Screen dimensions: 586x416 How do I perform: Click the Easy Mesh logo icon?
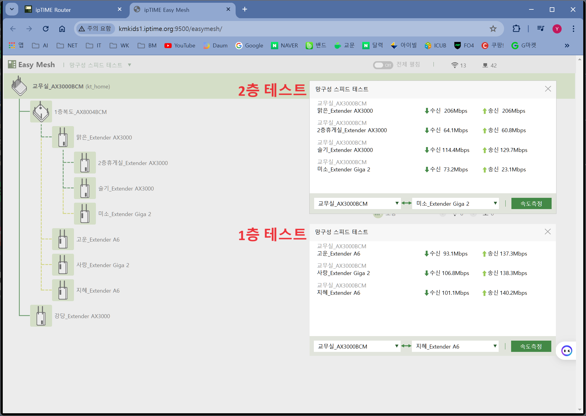(12, 64)
